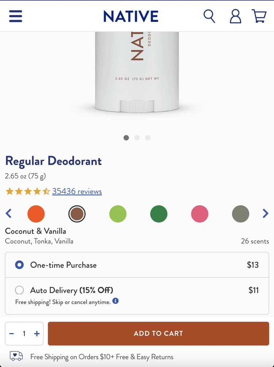
Task: Click the free shipping truck icon
Action: click(16, 356)
